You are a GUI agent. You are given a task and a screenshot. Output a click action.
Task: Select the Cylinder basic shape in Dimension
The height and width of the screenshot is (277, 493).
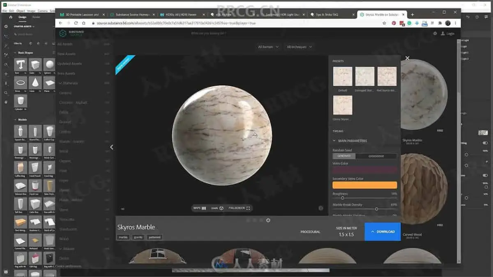(20, 101)
